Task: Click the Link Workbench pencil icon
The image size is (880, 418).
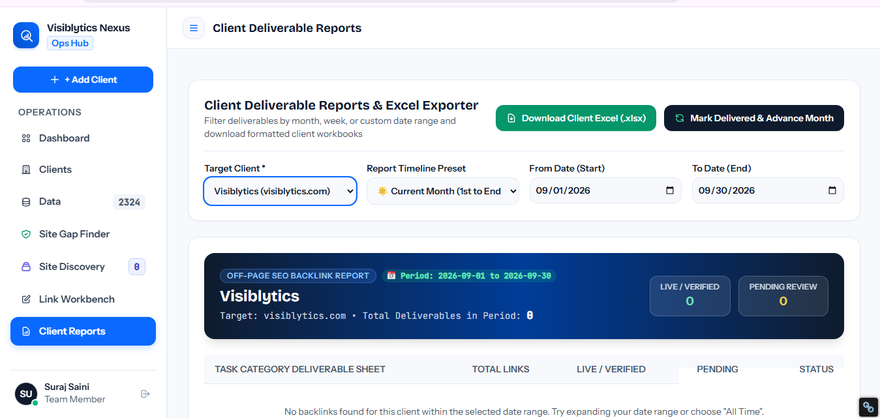Action: (x=26, y=299)
